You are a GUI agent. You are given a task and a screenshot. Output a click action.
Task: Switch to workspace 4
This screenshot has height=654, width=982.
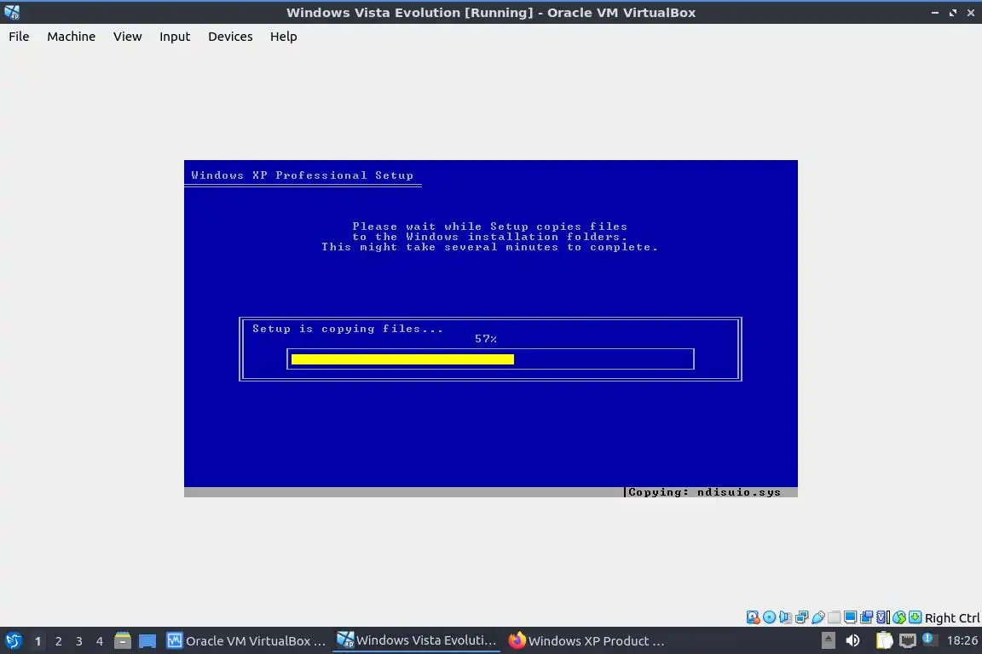point(100,641)
